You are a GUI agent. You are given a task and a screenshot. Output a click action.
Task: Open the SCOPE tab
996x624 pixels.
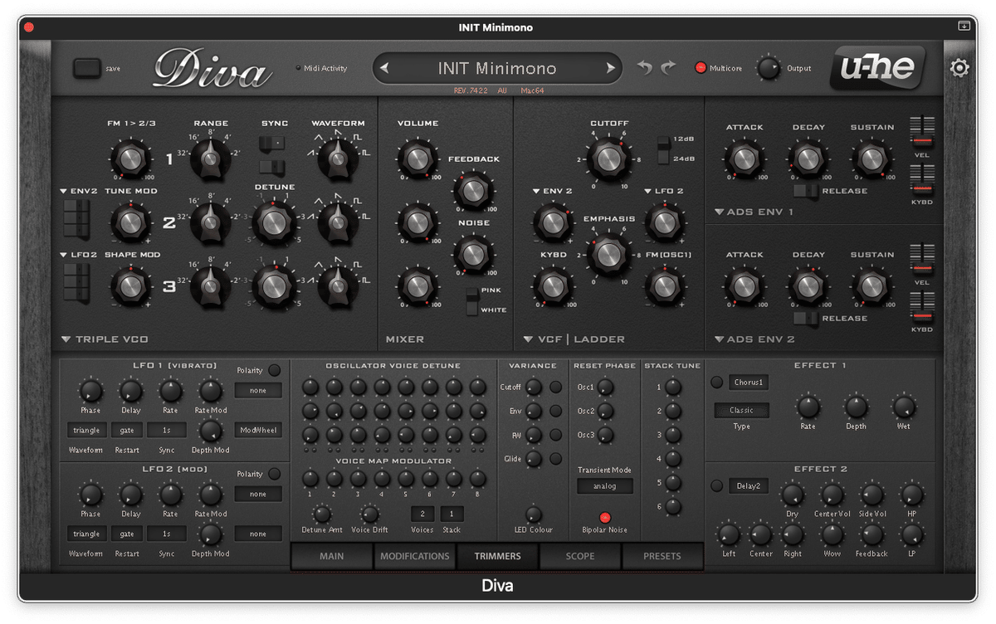tap(580, 556)
